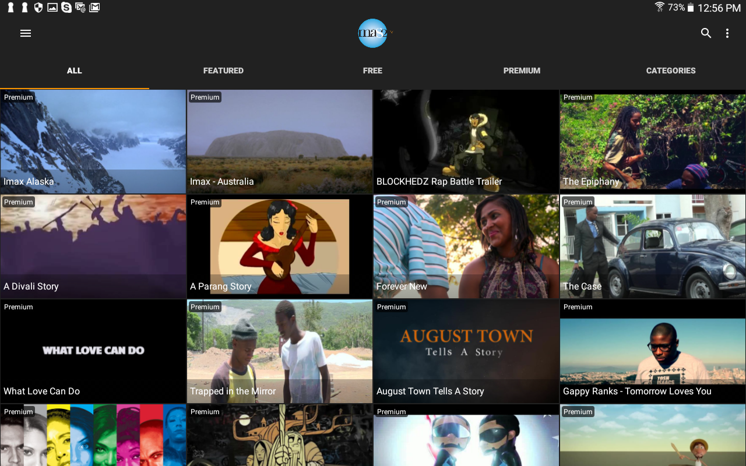Screen dimensions: 746x466
Task: Open the Imax - Australia video
Action: (280, 142)
